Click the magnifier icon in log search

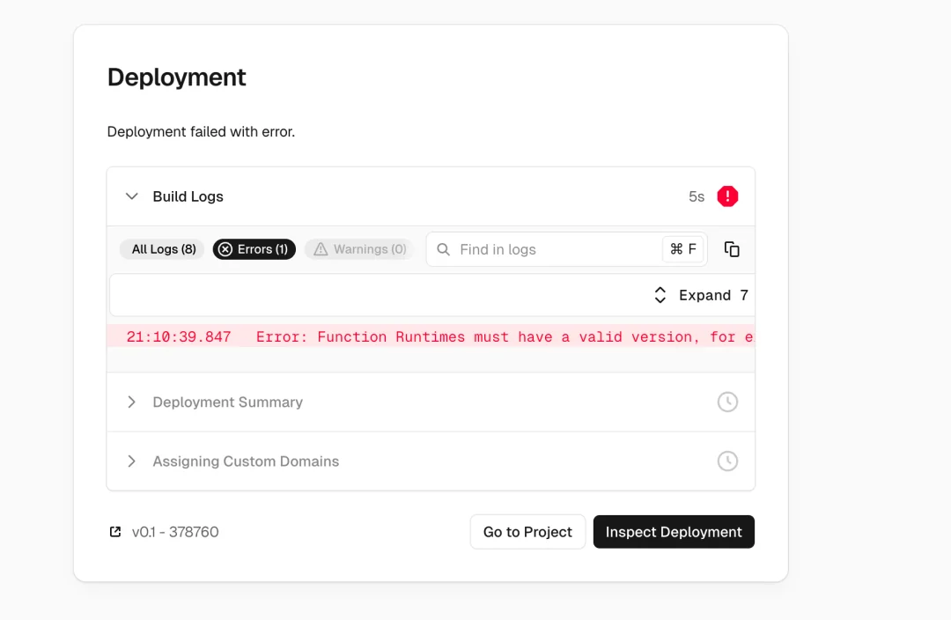pos(444,249)
